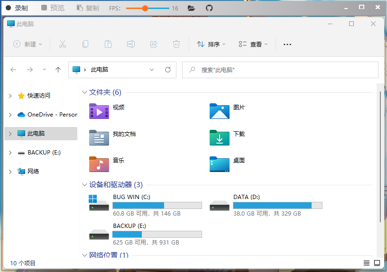The height and width of the screenshot is (272, 387).
Task: Collapse the 网络位置 (1) group
Action: (x=84, y=255)
